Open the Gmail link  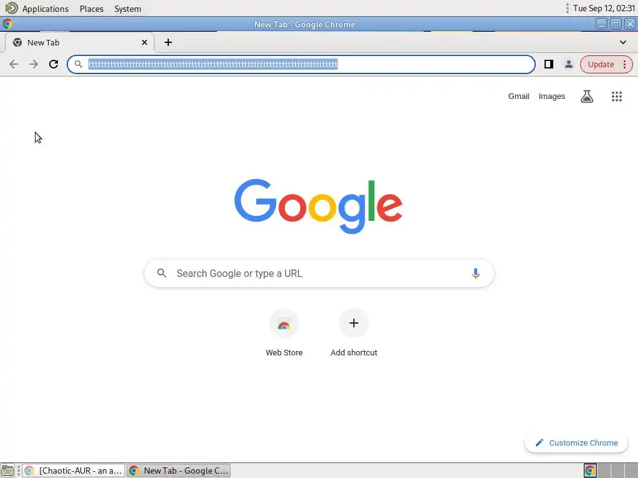pos(518,96)
